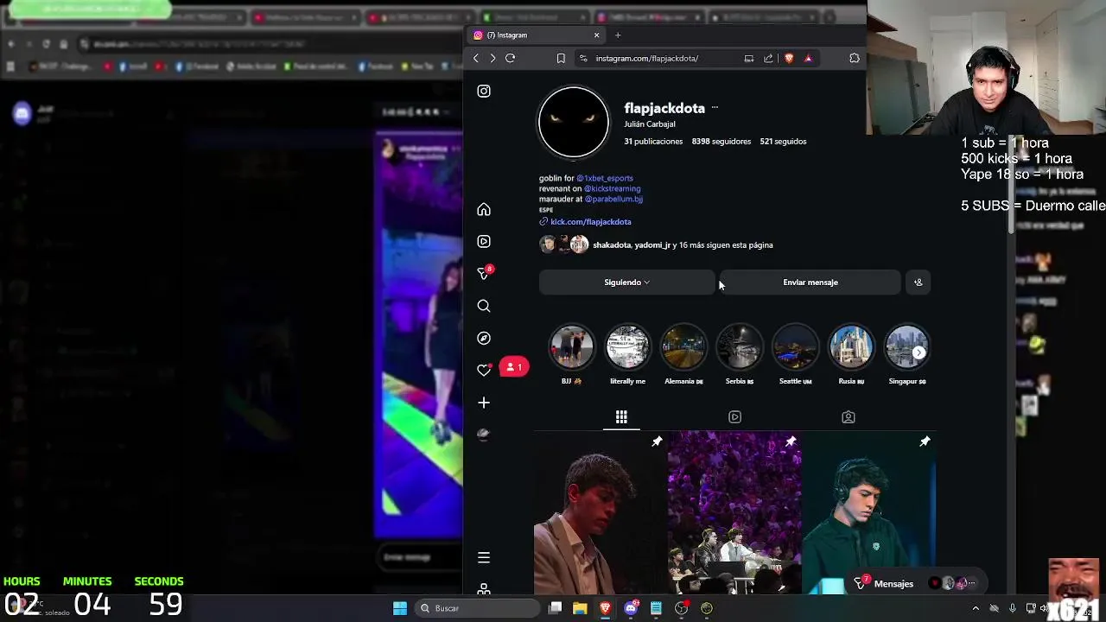Screen dimensions: 1106x622
Task: View the 8398 seguidores list
Action: click(x=721, y=142)
